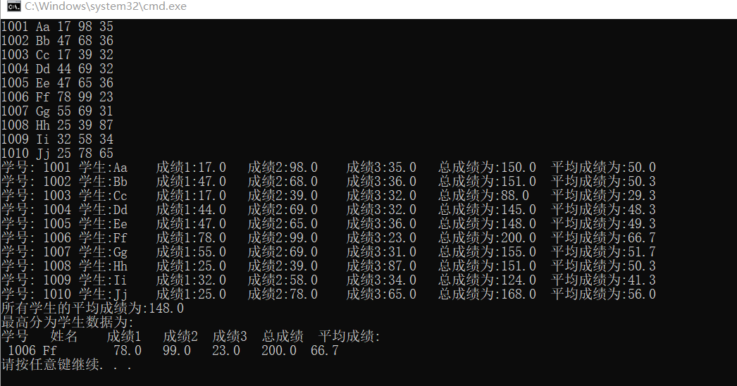Select the input line '1010 Jj 25 78 65'
This screenshot has width=737, height=386.
(57, 154)
